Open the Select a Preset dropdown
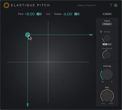The image size is (122, 110). (x=87, y=5)
